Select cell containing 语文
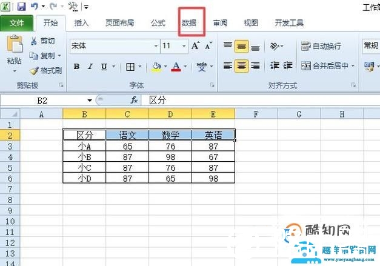The height and width of the screenshot is (266, 380). [127, 135]
